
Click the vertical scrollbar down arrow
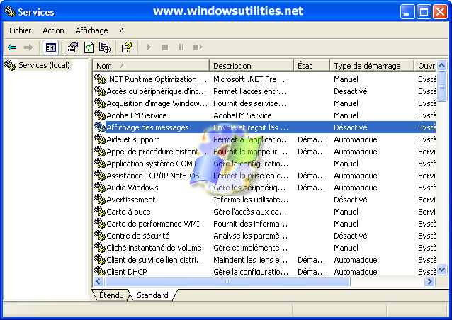tap(442, 270)
